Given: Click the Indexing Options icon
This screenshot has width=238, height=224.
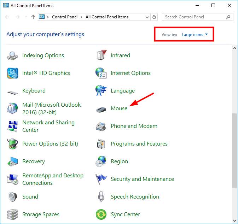Looking at the screenshot, I should (x=13, y=55).
